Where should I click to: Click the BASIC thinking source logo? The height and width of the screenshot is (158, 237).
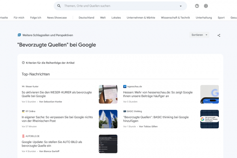(124, 111)
